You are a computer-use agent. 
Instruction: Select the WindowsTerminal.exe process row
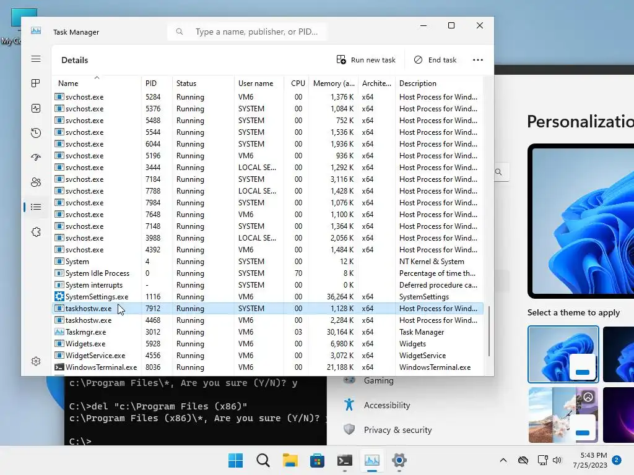click(x=267, y=367)
